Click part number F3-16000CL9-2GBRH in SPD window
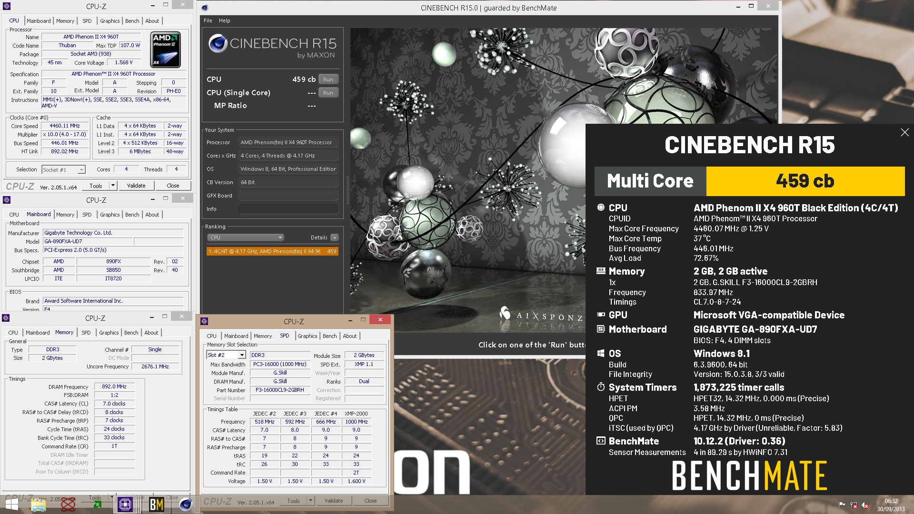The height and width of the screenshot is (514, 914). click(x=280, y=390)
